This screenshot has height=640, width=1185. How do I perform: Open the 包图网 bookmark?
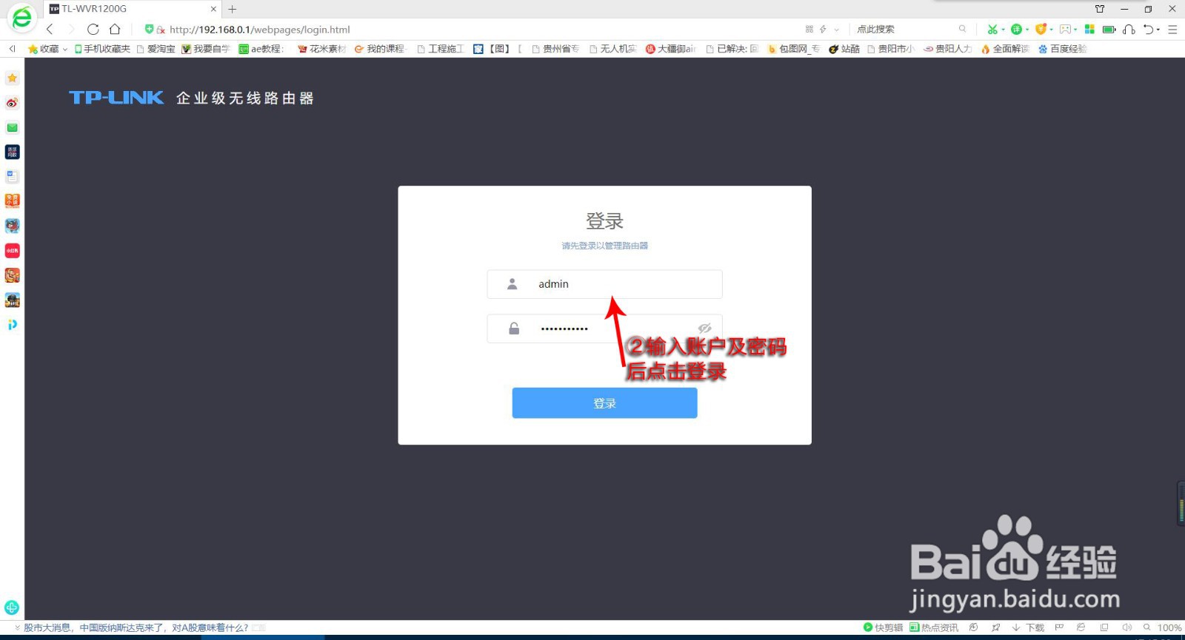tap(794, 49)
